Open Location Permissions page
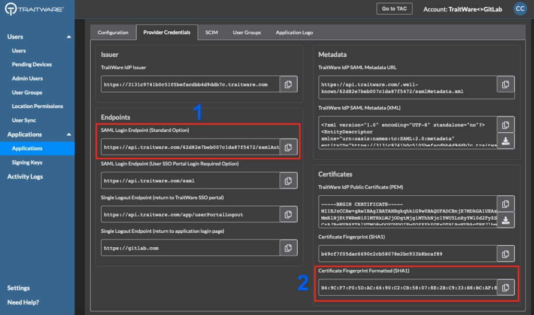 (x=38, y=106)
